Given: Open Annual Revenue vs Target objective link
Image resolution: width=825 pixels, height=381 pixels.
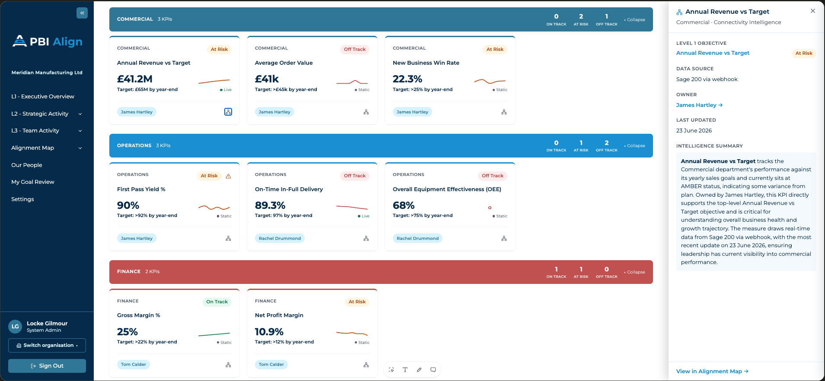Looking at the screenshot, I should coord(713,53).
